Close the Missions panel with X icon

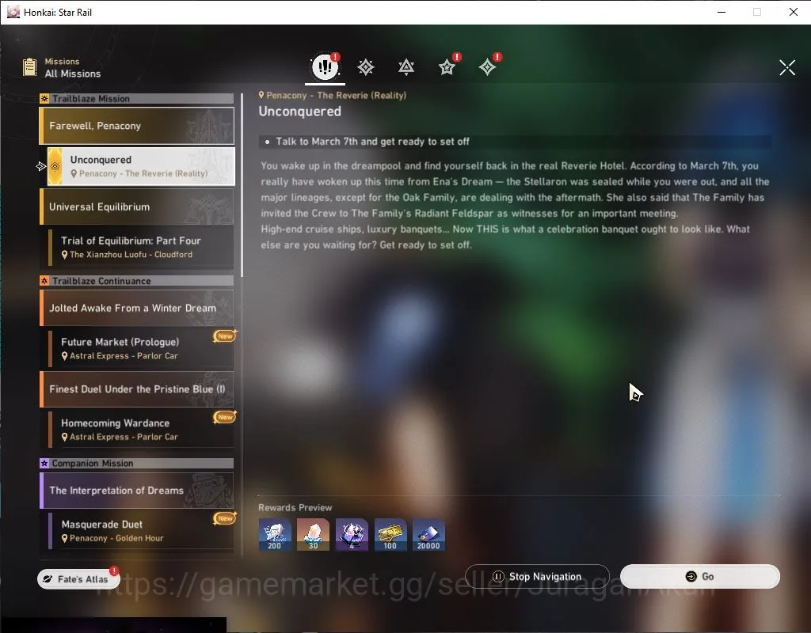pos(787,67)
